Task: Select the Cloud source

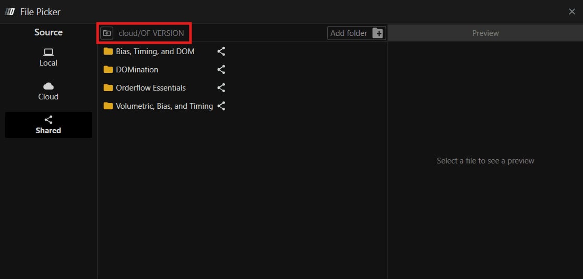Action: [49, 92]
